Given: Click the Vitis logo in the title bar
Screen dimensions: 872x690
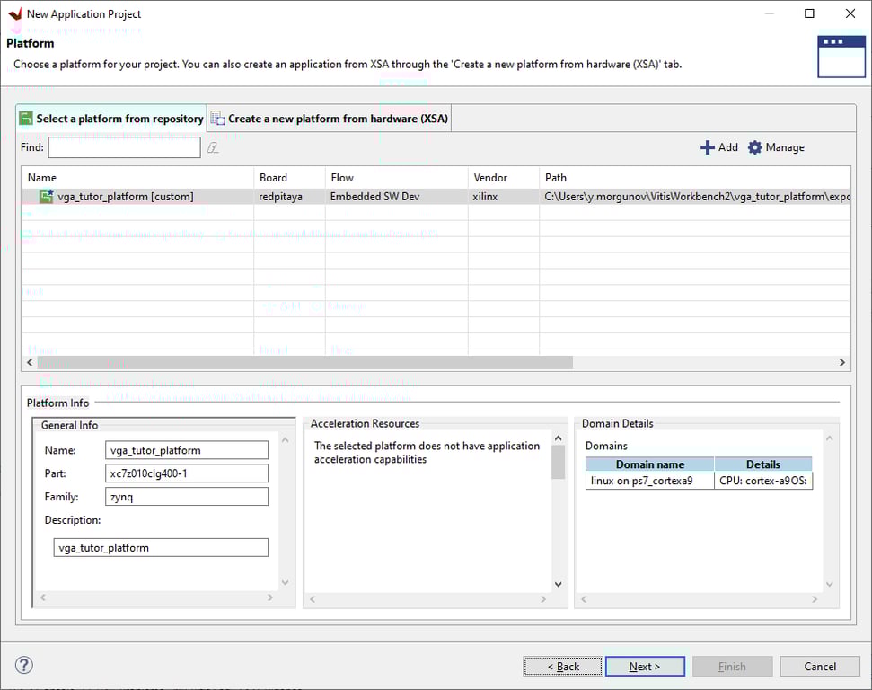Looking at the screenshot, I should point(14,13).
